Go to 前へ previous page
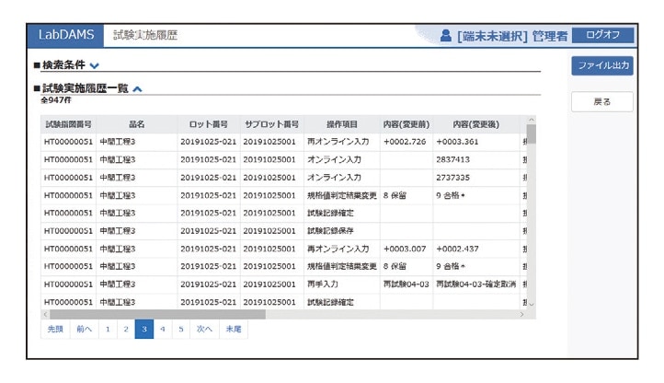This screenshot has width=664, height=383. (84, 329)
